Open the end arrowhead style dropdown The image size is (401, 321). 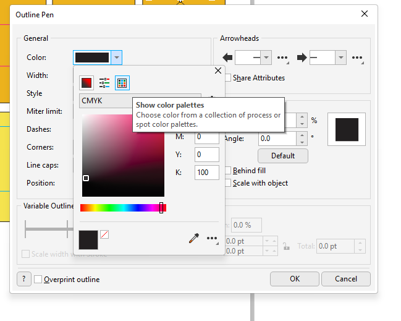340,58
